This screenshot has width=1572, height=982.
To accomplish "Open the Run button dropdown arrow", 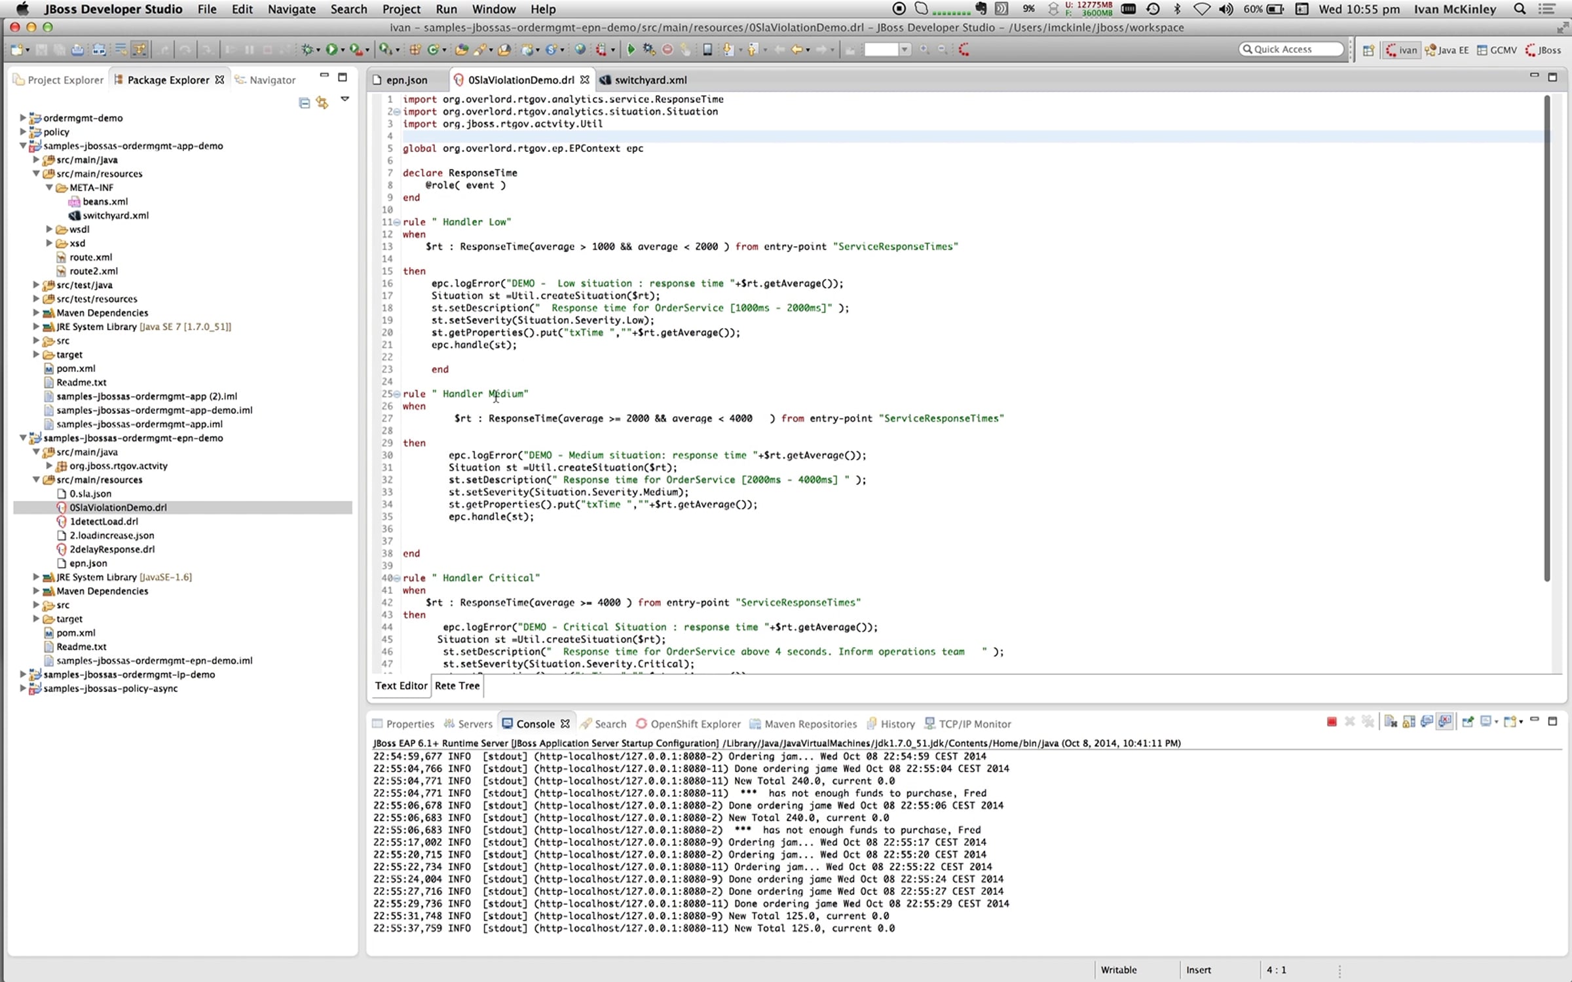I will (x=343, y=50).
